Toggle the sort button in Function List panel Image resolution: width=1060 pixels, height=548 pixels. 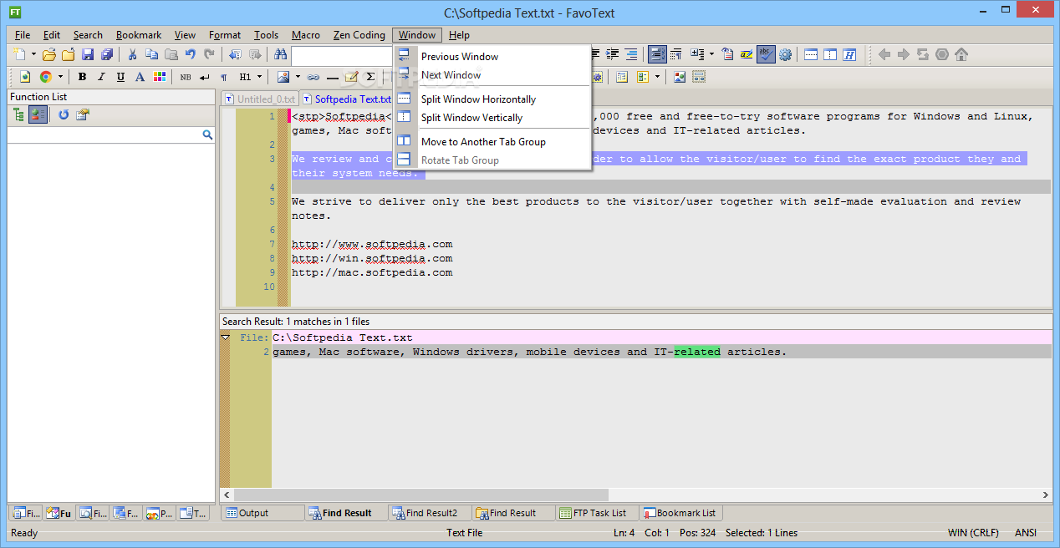click(38, 114)
